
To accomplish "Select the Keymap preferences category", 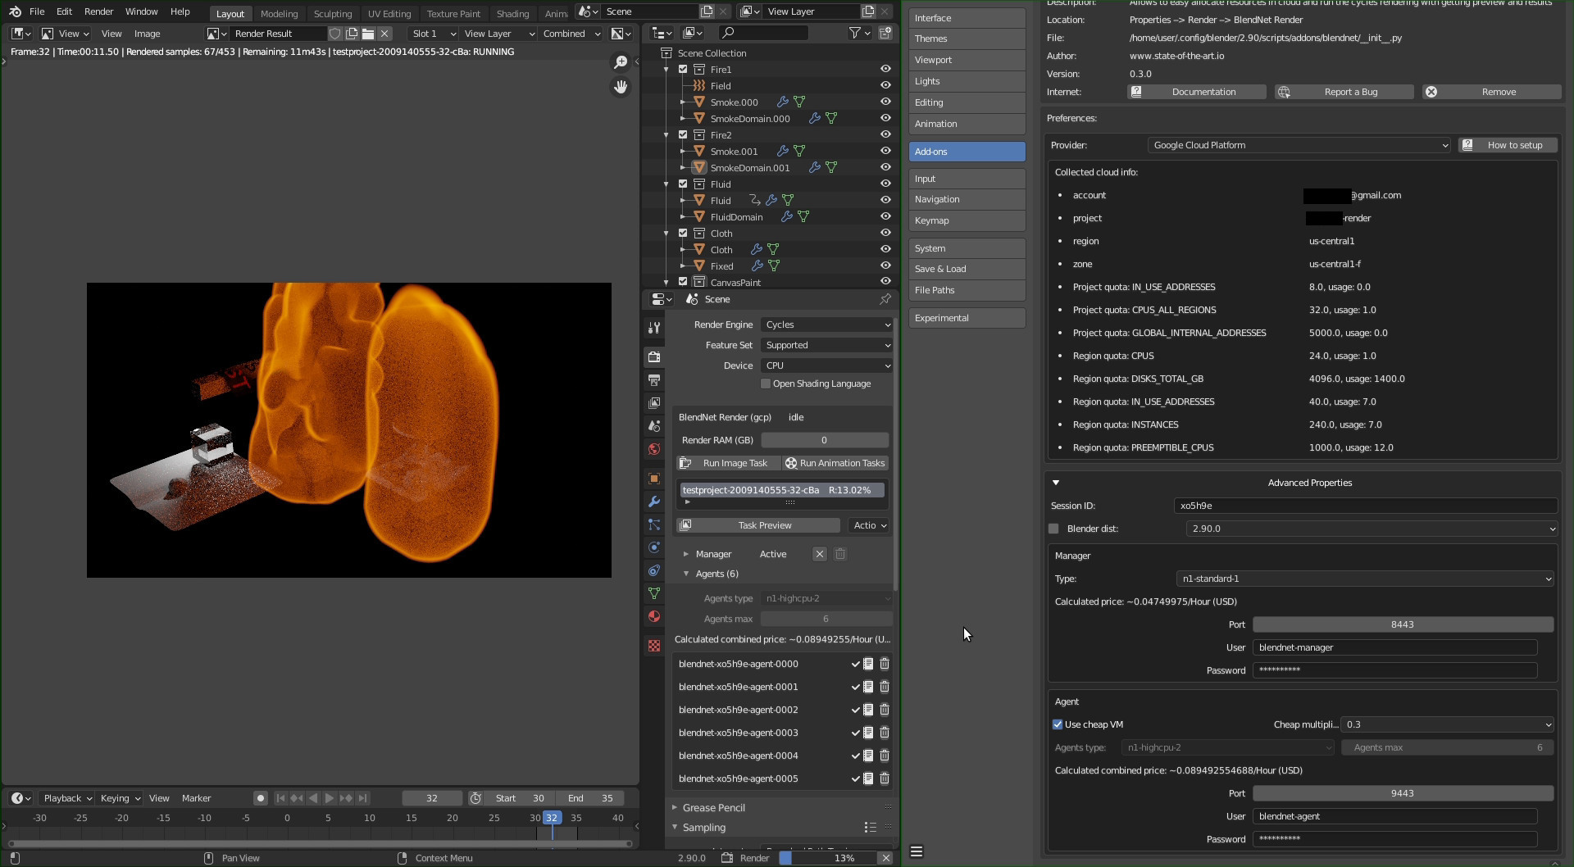I will 967,220.
